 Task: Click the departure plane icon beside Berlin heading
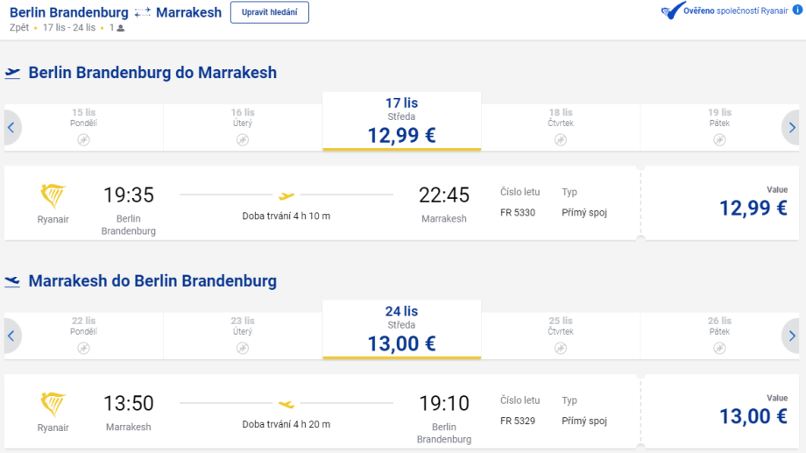(x=13, y=73)
